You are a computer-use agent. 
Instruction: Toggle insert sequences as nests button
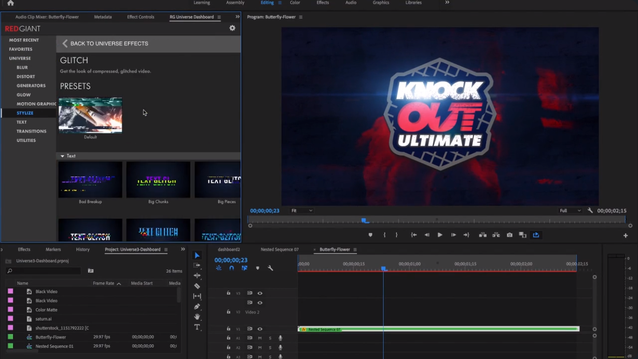[218, 268]
